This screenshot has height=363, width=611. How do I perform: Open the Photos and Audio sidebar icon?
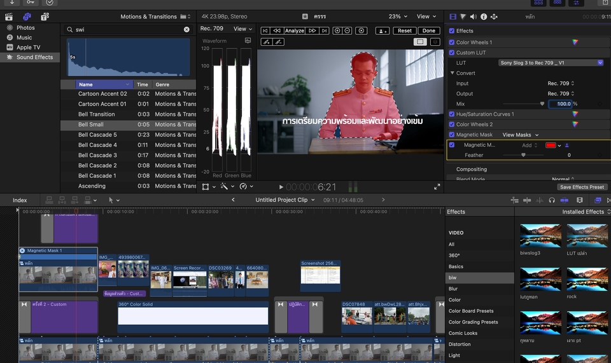click(27, 17)
